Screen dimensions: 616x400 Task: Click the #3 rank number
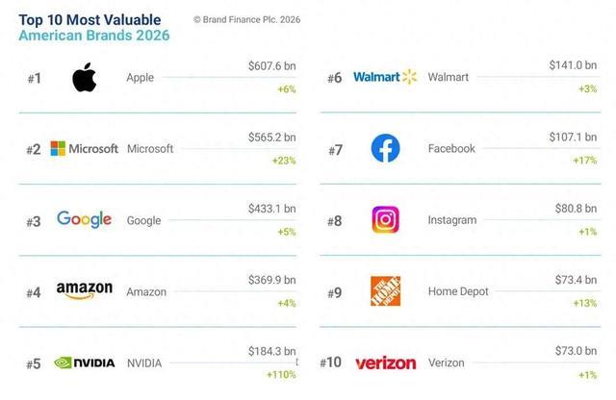click(33, 221)
